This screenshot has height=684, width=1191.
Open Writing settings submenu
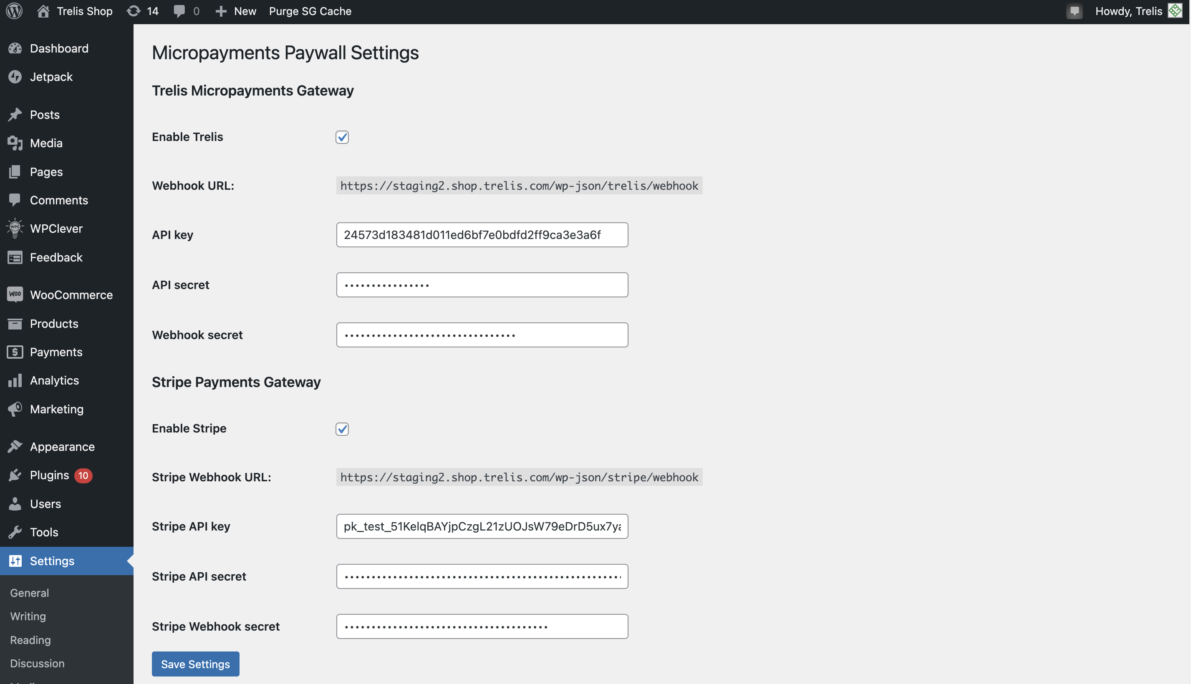(x=28, y=616)
